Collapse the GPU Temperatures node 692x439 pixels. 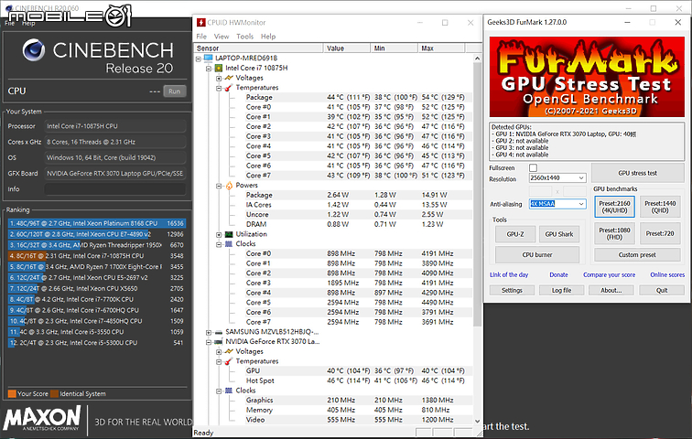(219, 361)
